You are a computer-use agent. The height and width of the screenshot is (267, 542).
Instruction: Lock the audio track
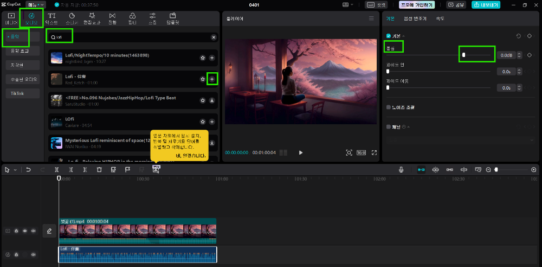16,255
